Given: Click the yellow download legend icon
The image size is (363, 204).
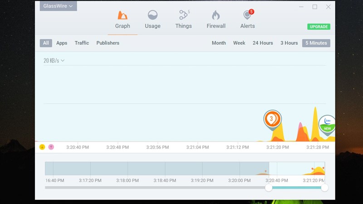Looking at the screenshot, I should (42, 147).
